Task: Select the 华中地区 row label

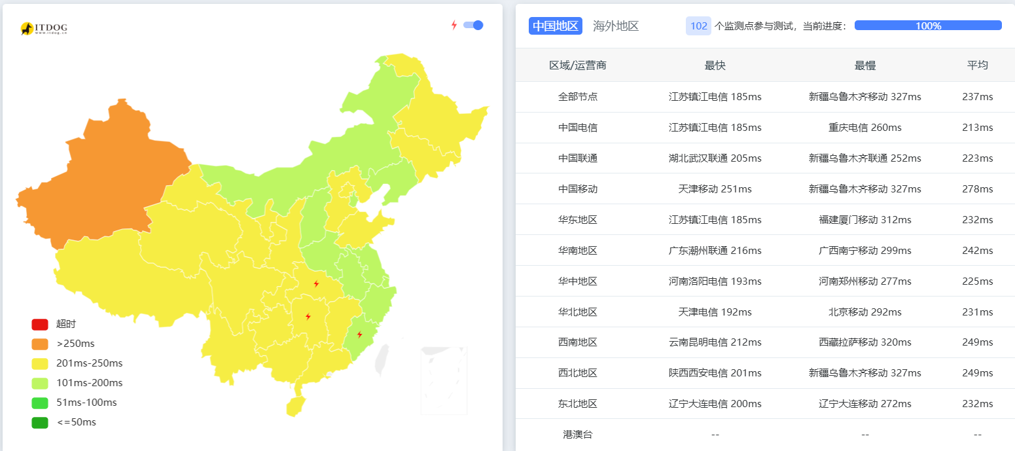Action: [578, 281]
